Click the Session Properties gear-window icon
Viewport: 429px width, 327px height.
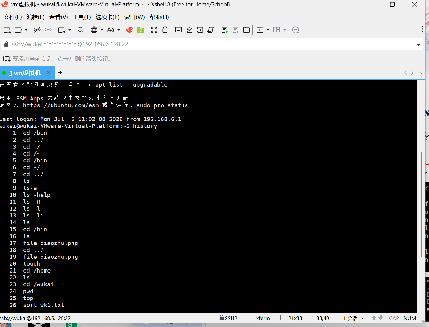[x=62, y=30]
